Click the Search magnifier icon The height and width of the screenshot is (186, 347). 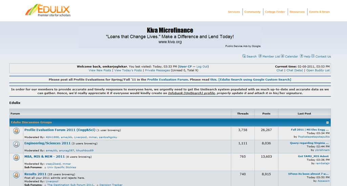point(244,56)
